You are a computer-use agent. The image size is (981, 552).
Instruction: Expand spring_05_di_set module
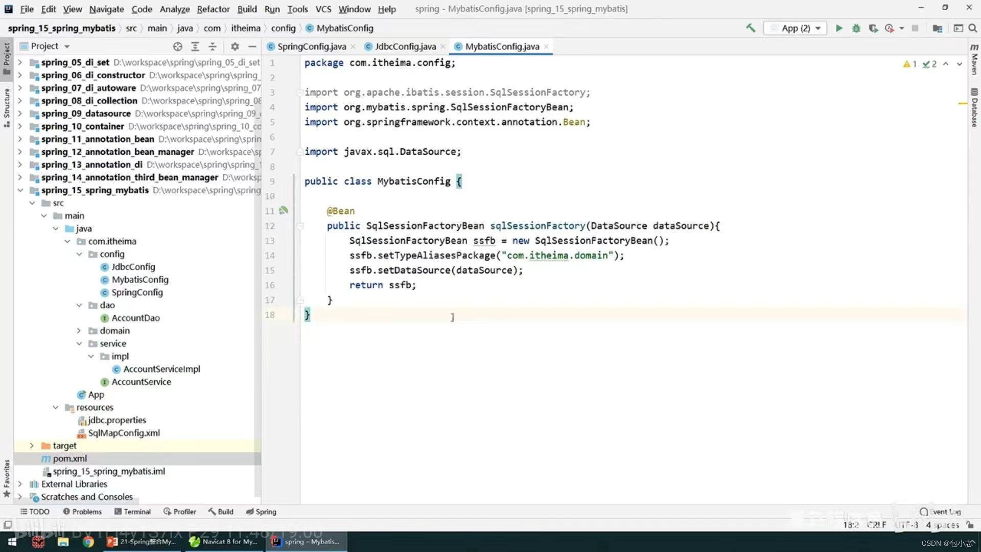pyautogui.click(x=20, y=62)
